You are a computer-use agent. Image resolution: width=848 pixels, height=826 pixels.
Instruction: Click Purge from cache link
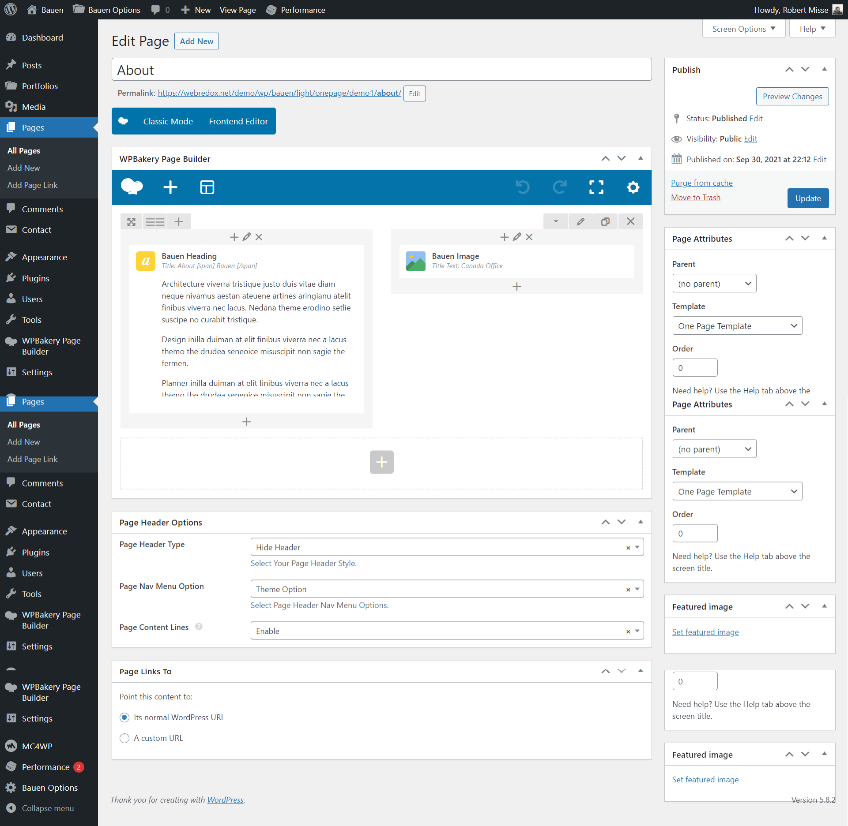(702, 183)
